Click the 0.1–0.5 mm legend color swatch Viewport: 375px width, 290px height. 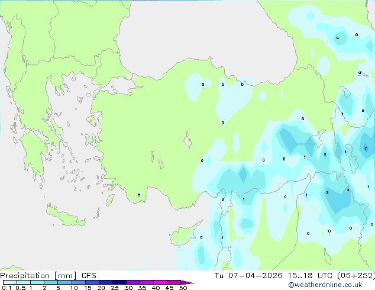[x=10, y=282]
